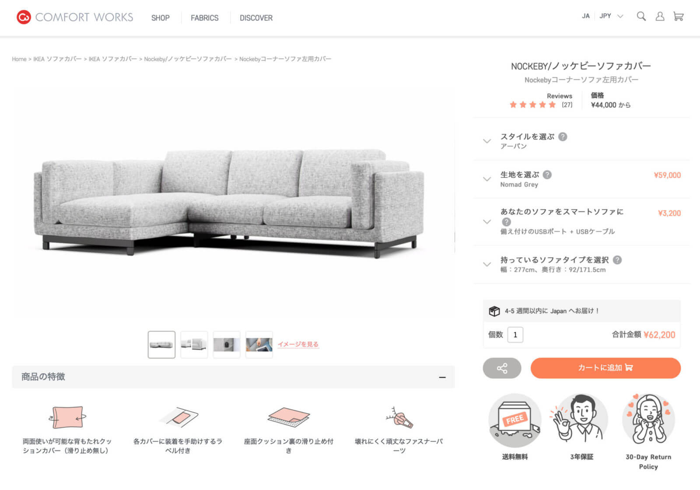Expand the スタイルを選ぶ section chevron
This screenshot has width=700, height=490.
coord(487,141)
